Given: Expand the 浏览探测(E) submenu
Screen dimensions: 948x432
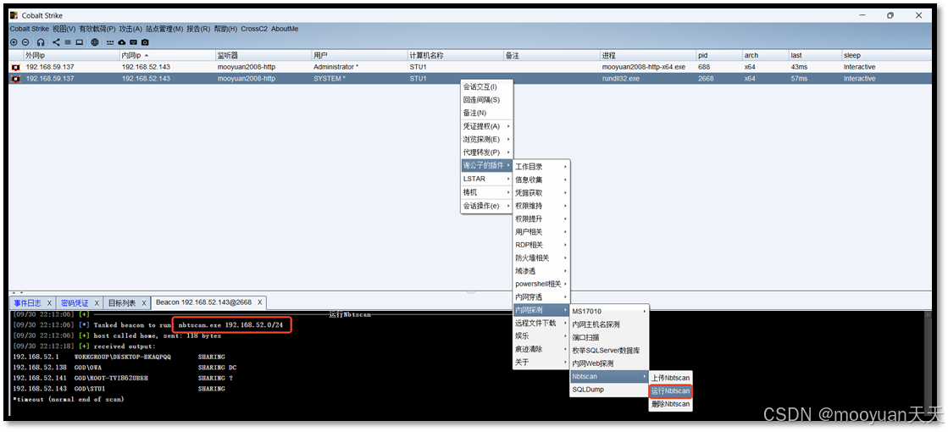Looking at the screenshot, I should click(486, 139).
